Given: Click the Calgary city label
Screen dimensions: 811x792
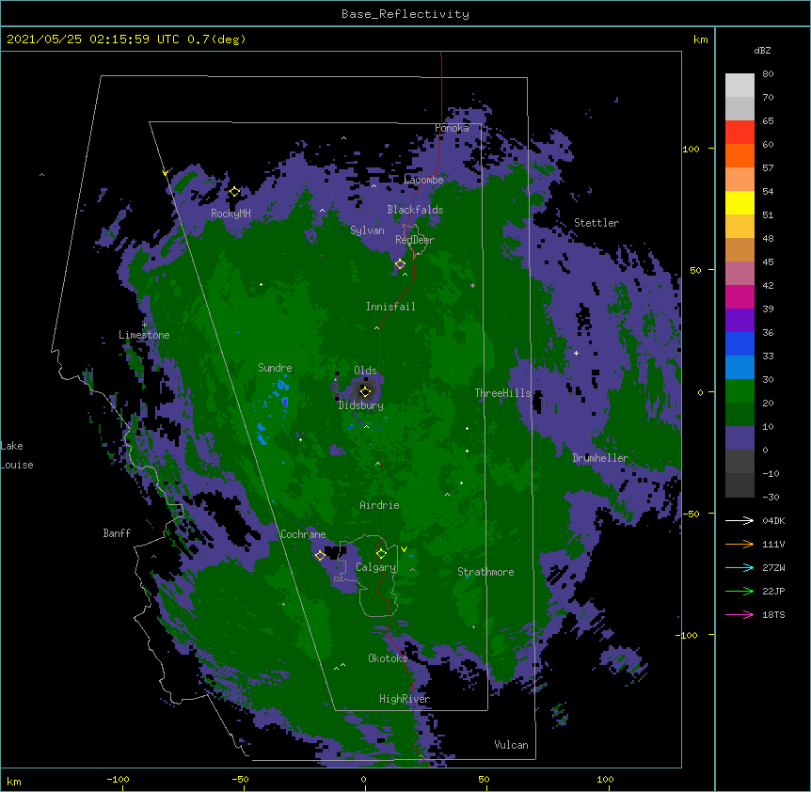Looking at the screenshot, I should click(375, 567).
